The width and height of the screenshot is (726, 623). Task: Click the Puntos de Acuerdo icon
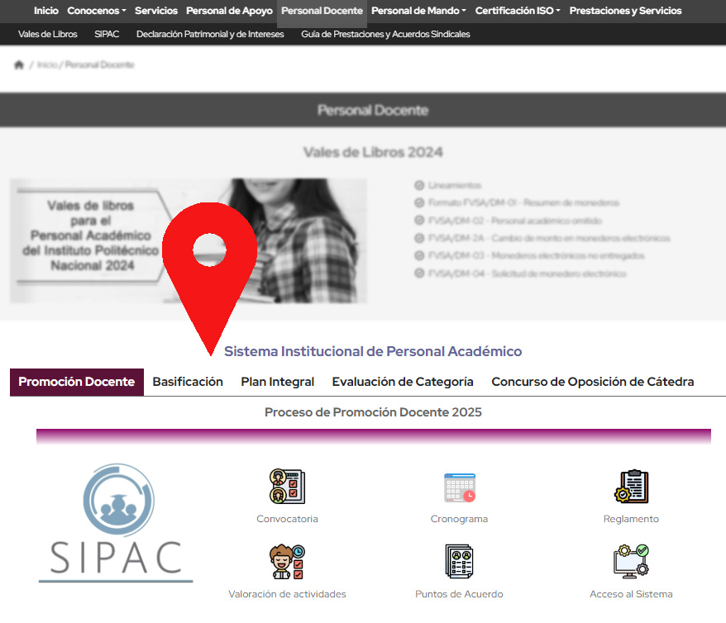pyautogui.click(x=459, y=562)
